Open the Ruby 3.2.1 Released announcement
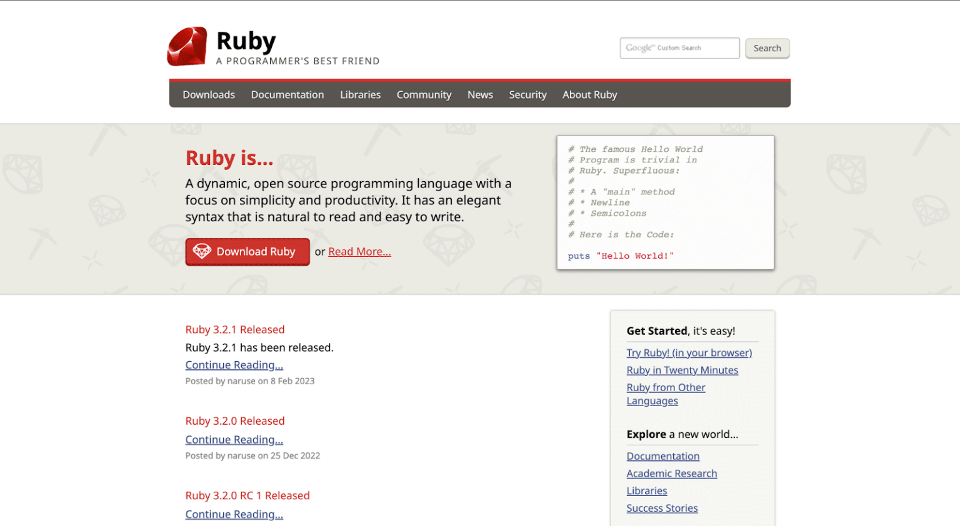 [235, 329]
